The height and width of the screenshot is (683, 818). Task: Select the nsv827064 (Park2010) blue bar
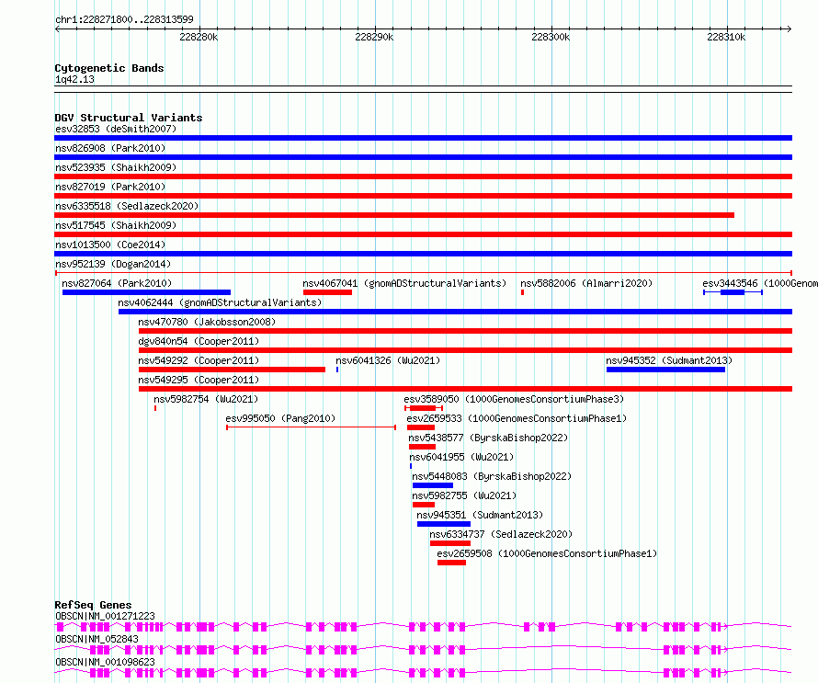[146, 292]
